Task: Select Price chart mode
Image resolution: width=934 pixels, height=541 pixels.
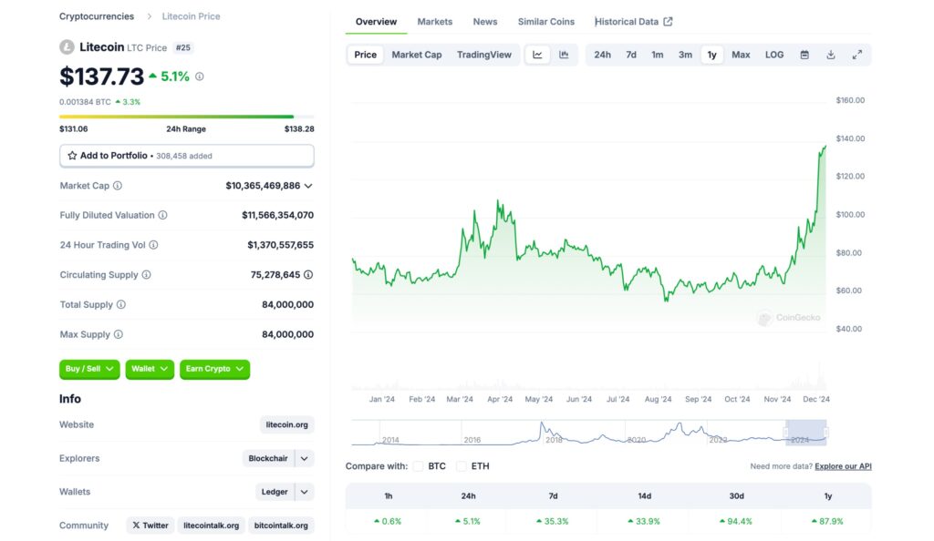Action: 365,55
